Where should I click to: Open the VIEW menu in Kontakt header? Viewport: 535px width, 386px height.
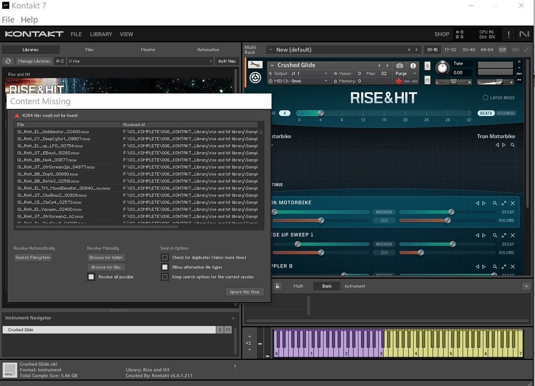(x=126, y=34)
